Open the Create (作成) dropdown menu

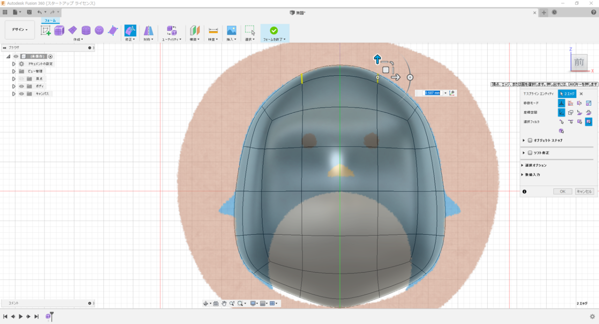(78, 39)
